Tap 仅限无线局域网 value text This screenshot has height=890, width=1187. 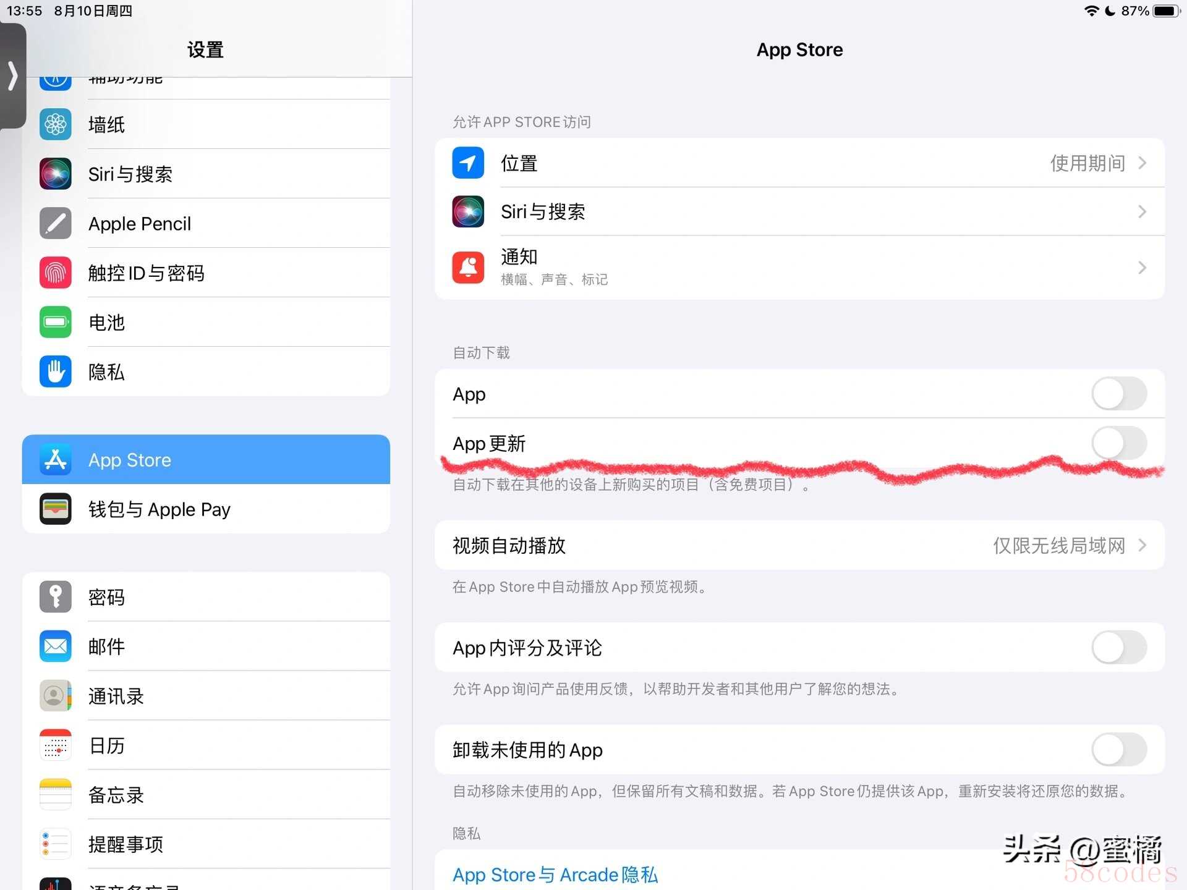click(1059, 545)
